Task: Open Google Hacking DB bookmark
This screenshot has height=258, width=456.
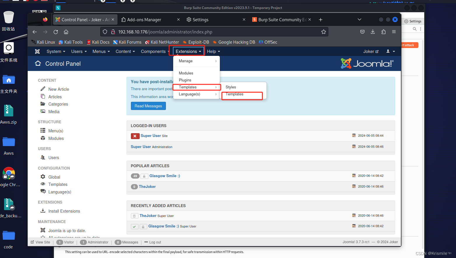Action: coord(234,42)
